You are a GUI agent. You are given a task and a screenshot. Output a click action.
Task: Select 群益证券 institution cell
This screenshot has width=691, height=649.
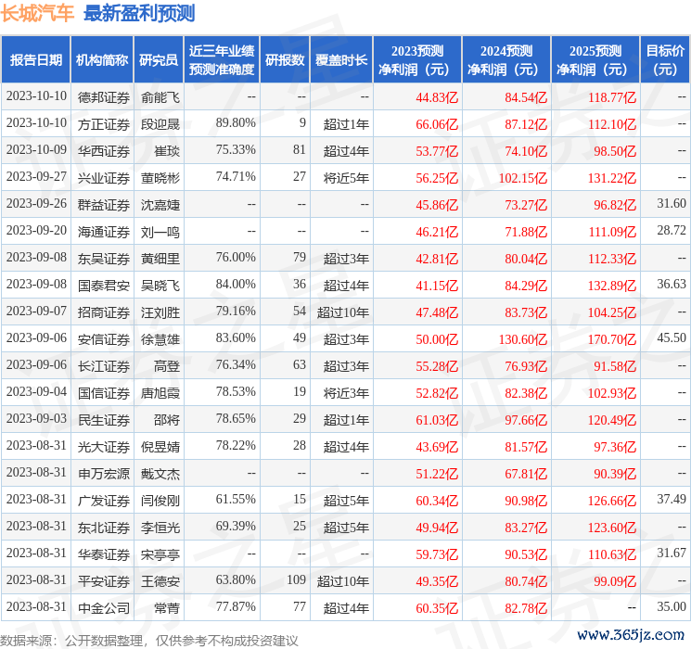(x=104, y=205)
